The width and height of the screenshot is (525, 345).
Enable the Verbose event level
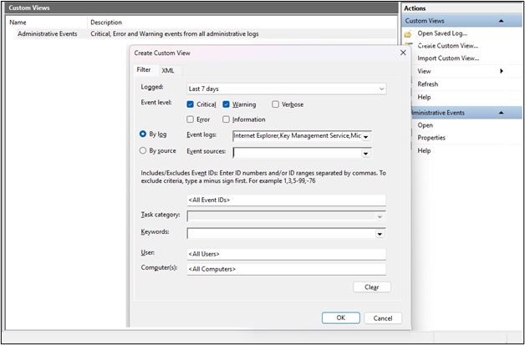276,104
